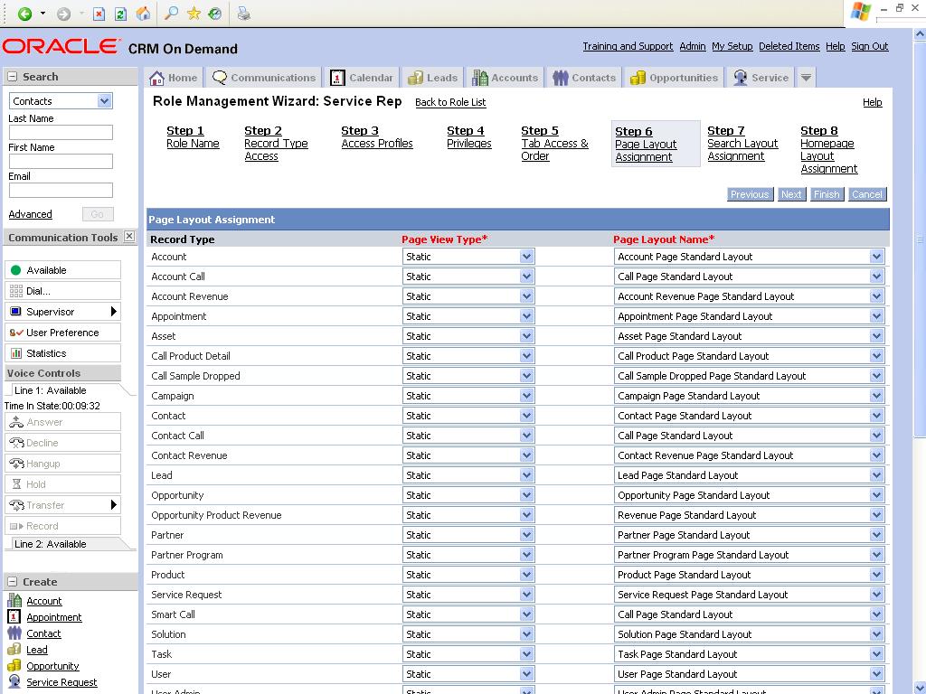926x694 pixels.
Task: Open the more tabs dropdown arrow
Action: point(806,78)
